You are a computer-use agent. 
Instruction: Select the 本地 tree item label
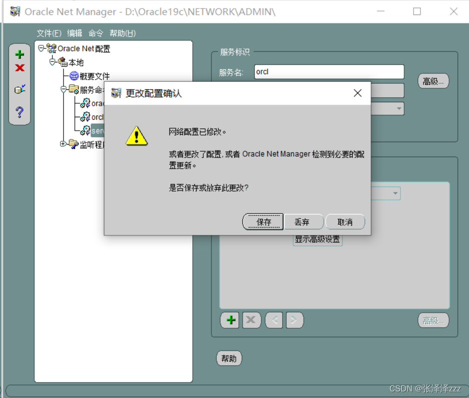click(x=76, y=62)
